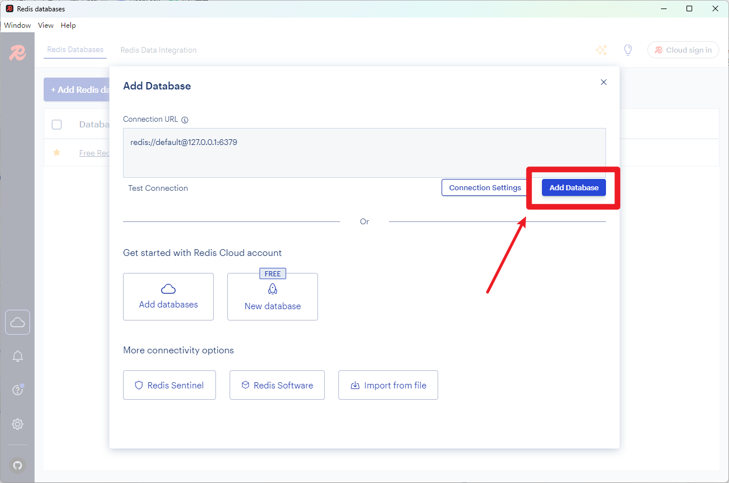729x483 pixels.
Task: Click the blue Add Database button
Action: click(x=574, y=187)
